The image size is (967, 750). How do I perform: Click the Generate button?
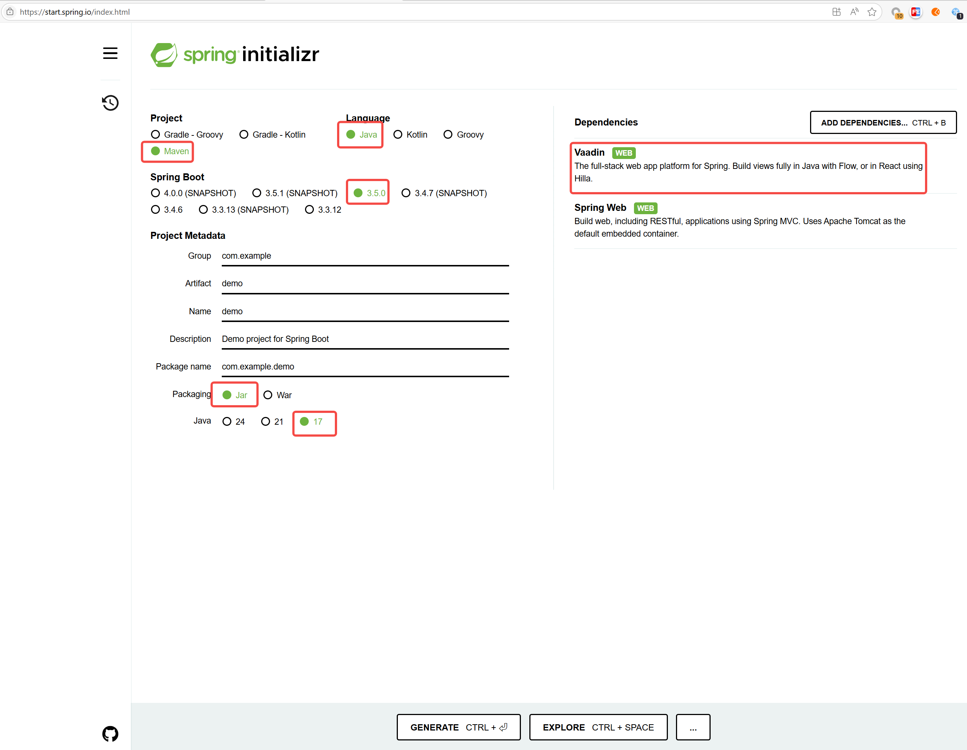point(458,727)
